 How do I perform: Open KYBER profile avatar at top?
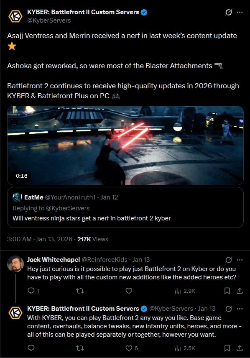[x=15, y=16]
